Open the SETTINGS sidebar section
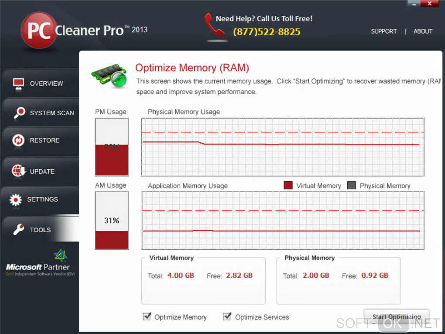Viewport: 445px width, 334px height. pyautogui.click(x=40, y=200)
